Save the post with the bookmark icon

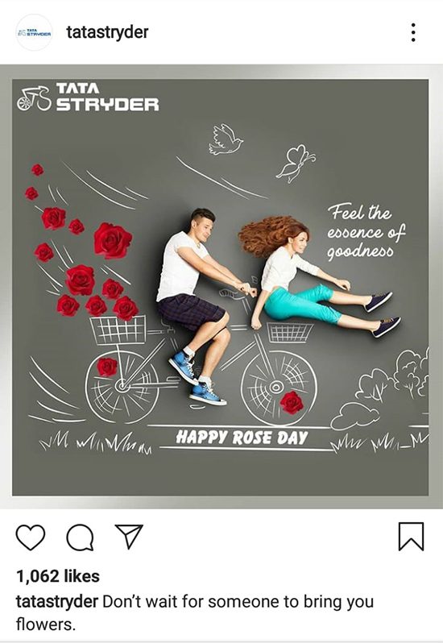click(x=411, y=536)
